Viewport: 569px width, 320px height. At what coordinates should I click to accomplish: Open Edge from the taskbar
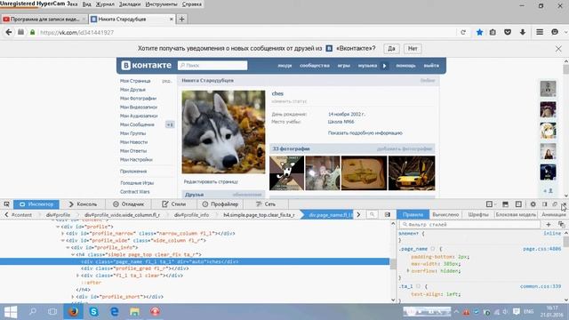coord(115,312)
